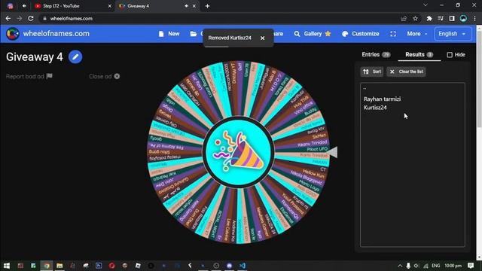Open the English language dropdown

click(453, 34)
